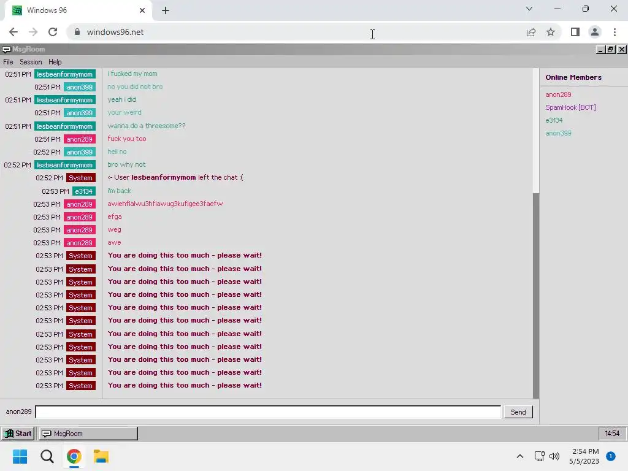Show hidden system tray icons
The width and height of the screenshot is (628, 471).
pyautogui.click(x=520, y=456)
